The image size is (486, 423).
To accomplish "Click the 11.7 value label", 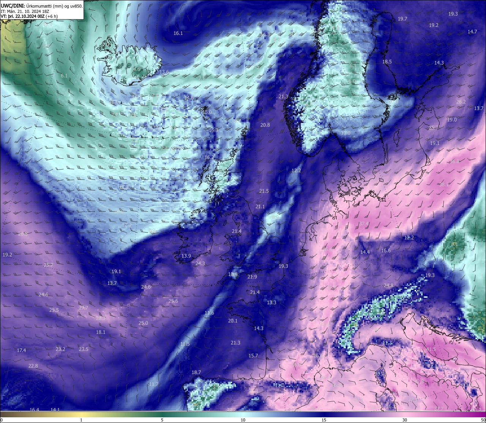I will coord(153,384).
